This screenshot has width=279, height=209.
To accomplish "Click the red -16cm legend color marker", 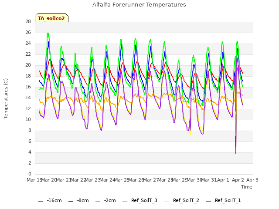I will coord(41,201).
